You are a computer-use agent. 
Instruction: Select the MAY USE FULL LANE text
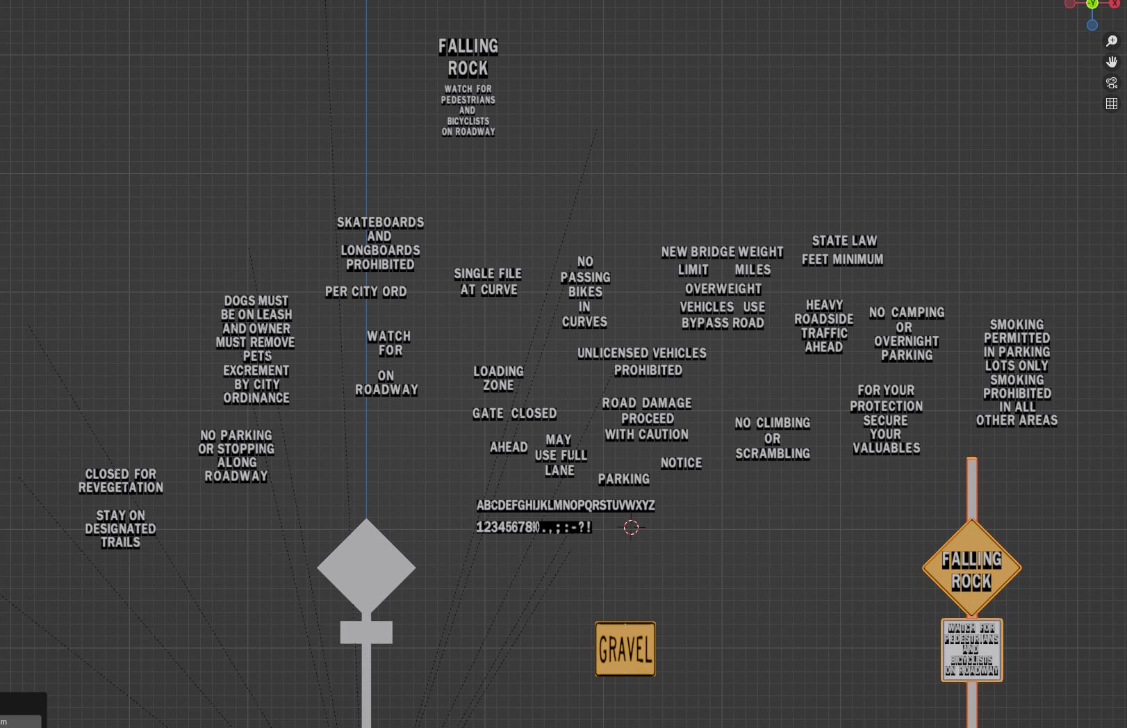(561, 455)
